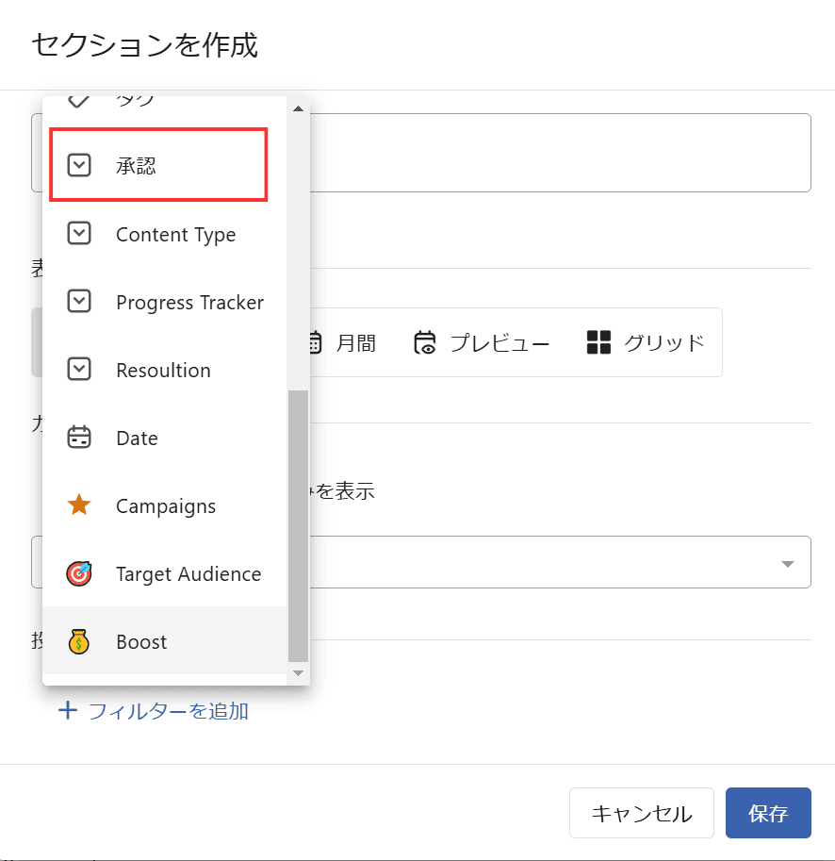The width and height of the screenshot is (835, 861).
Task: Pick Progress Tracker from the list
Action: pos(189,303)
